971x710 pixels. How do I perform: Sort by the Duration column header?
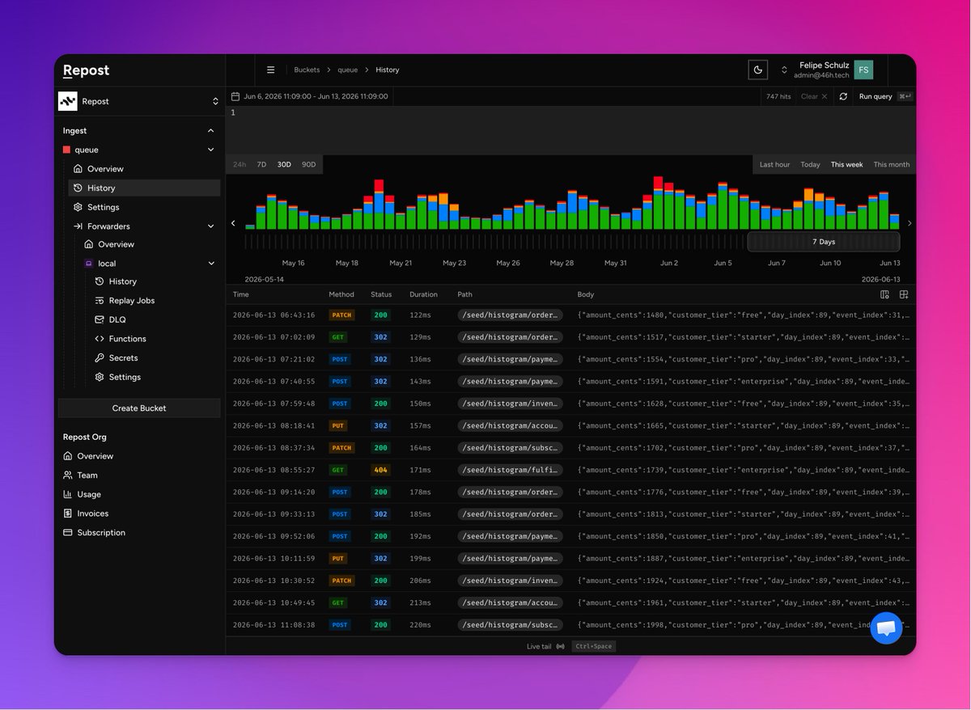423,294
